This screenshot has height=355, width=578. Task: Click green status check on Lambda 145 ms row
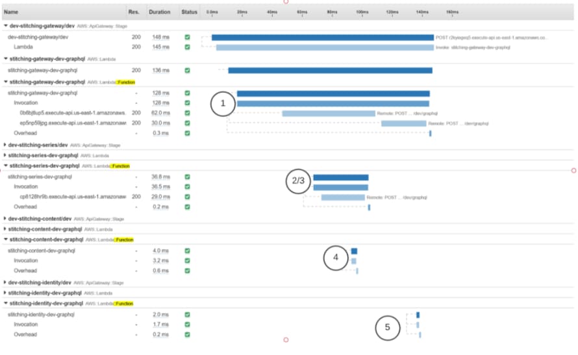coord(187,47)
